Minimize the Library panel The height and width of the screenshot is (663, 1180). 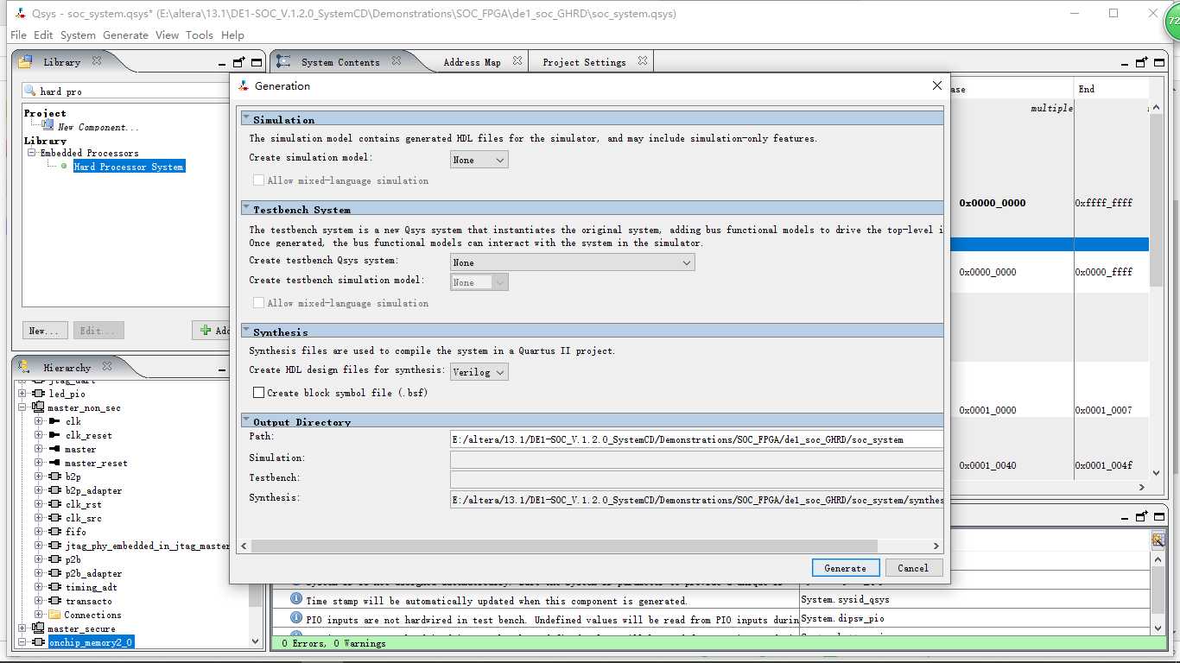pyautogui.click(x=223, y=63)
